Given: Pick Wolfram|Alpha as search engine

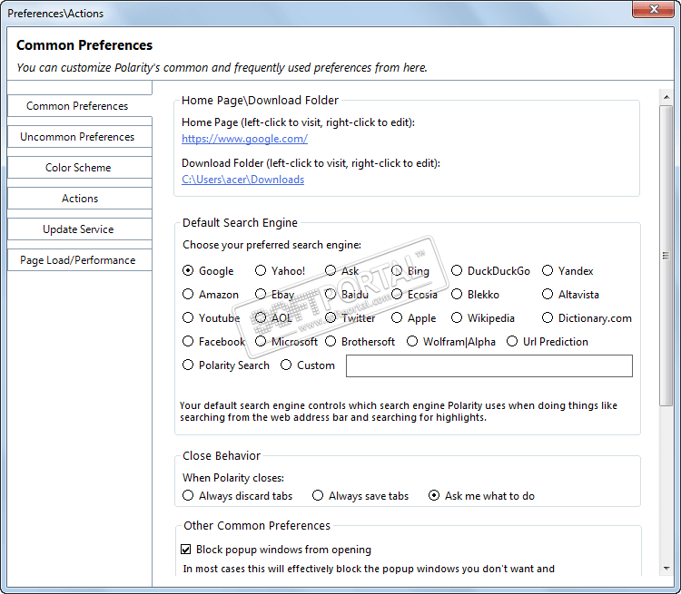Looking at the screenshot, I should click(x=413, y=342).
